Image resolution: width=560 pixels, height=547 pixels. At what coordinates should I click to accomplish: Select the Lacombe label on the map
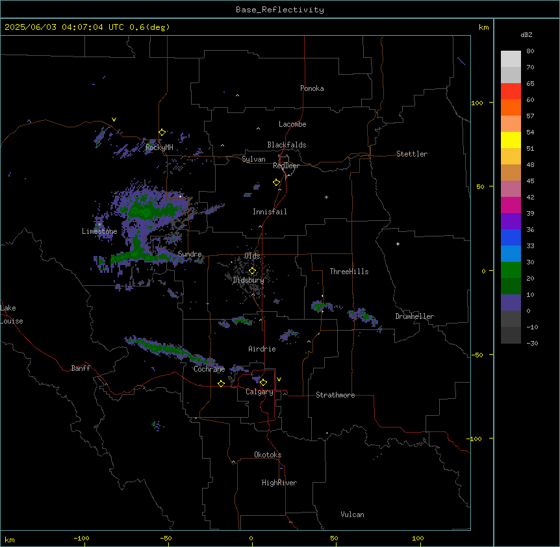tap(292, 124)
